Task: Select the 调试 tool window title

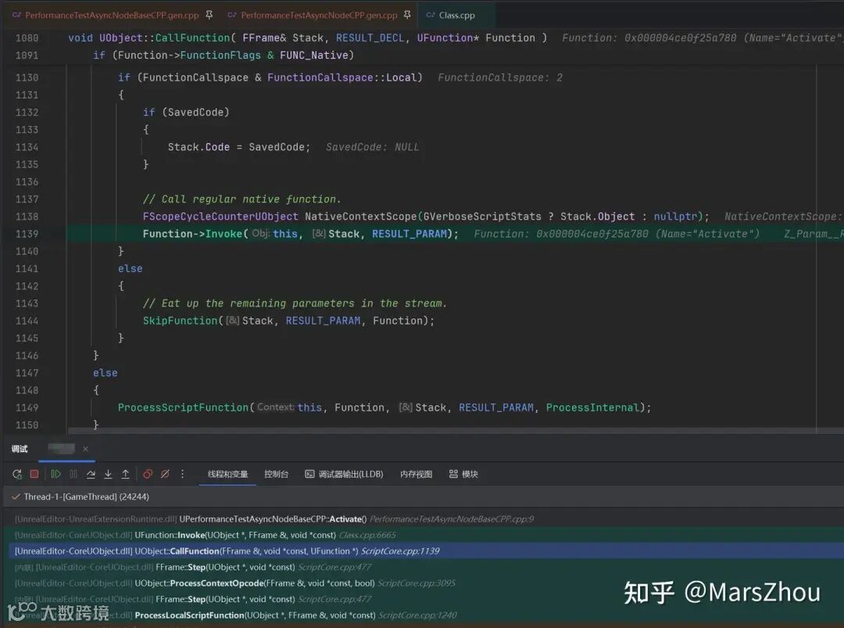Action: [x=20, y=449]
